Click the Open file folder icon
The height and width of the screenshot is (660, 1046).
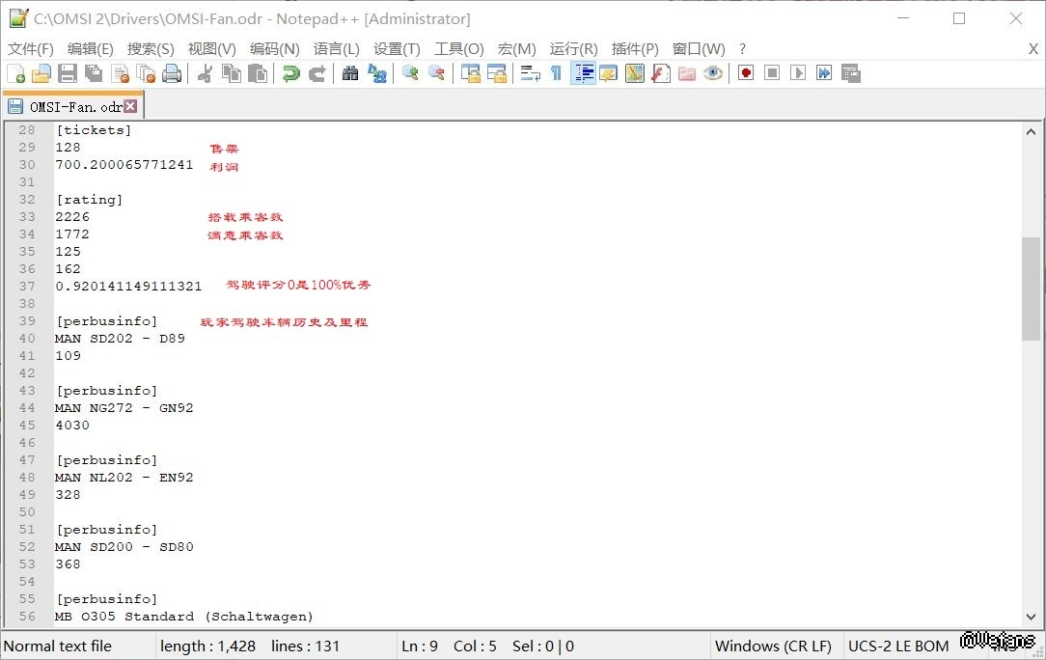[x=41, y=73]
